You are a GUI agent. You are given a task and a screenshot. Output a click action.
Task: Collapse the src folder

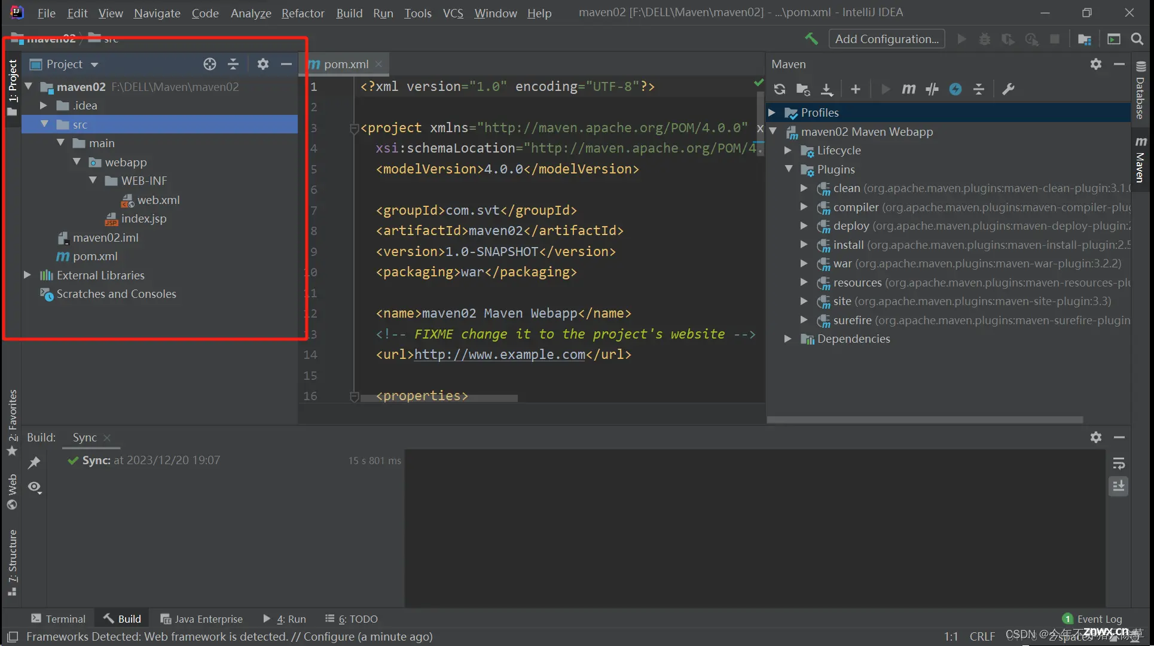tap(44, 124)
